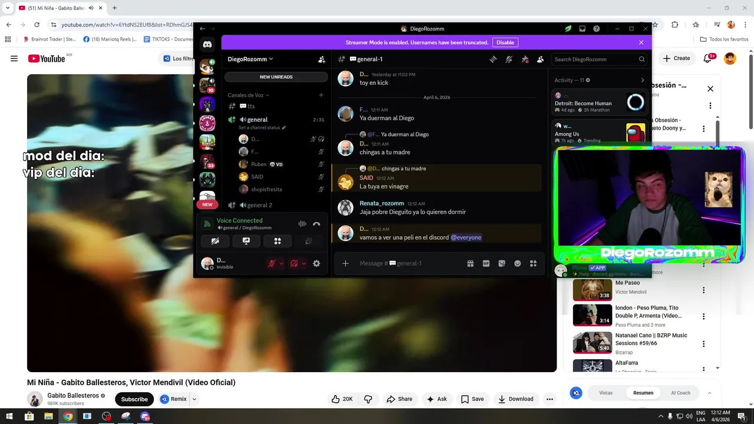The width and height of the screenshot is (754, 424).
Task: Click the YouTube Create button
Action: coord(676,58)
